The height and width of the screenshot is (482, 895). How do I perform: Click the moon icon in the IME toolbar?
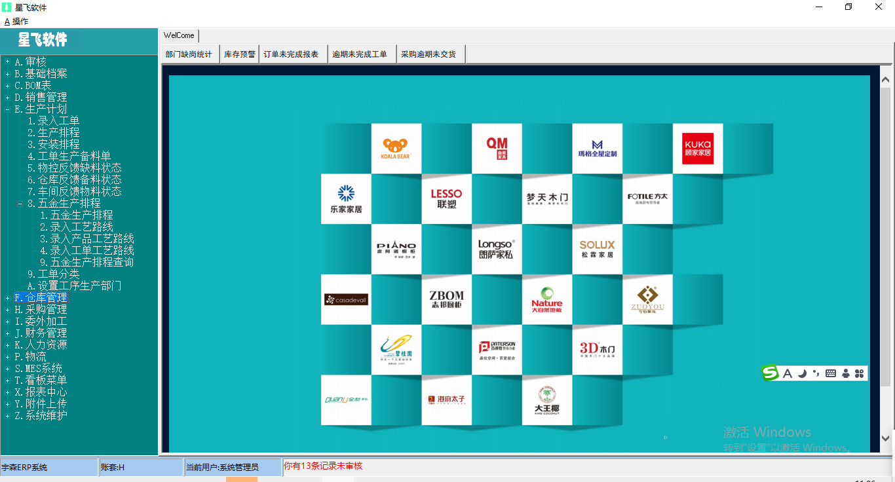802,373
